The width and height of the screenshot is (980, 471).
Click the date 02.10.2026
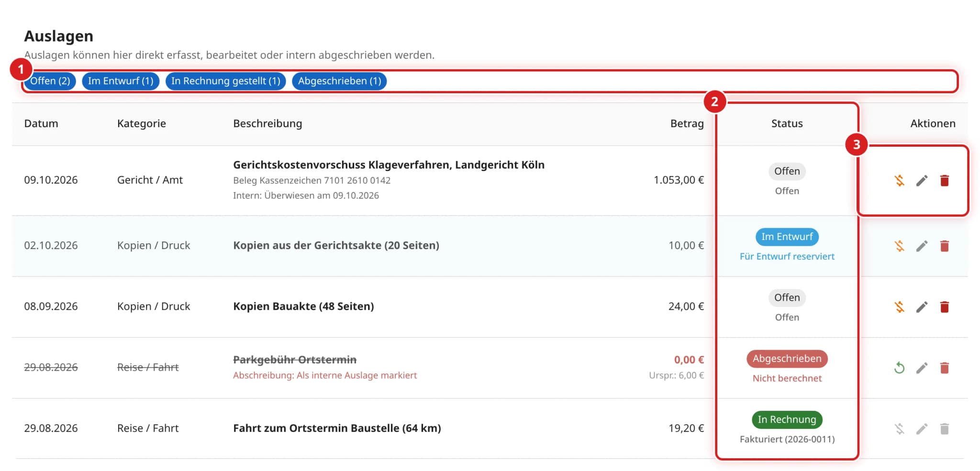[51, 245]
